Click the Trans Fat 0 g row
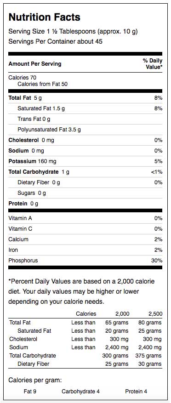171x403 pixels. pyautogui.click(x=85, y=119)
